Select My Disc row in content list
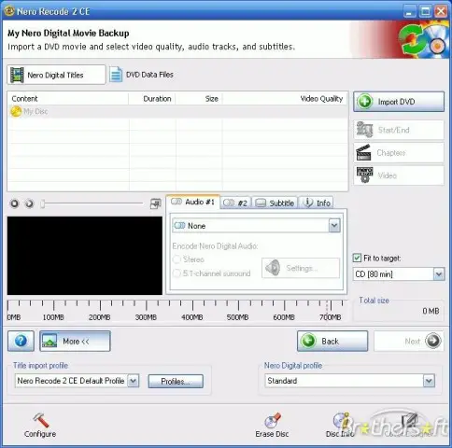 pyautogui.click(x=177, y=111)
